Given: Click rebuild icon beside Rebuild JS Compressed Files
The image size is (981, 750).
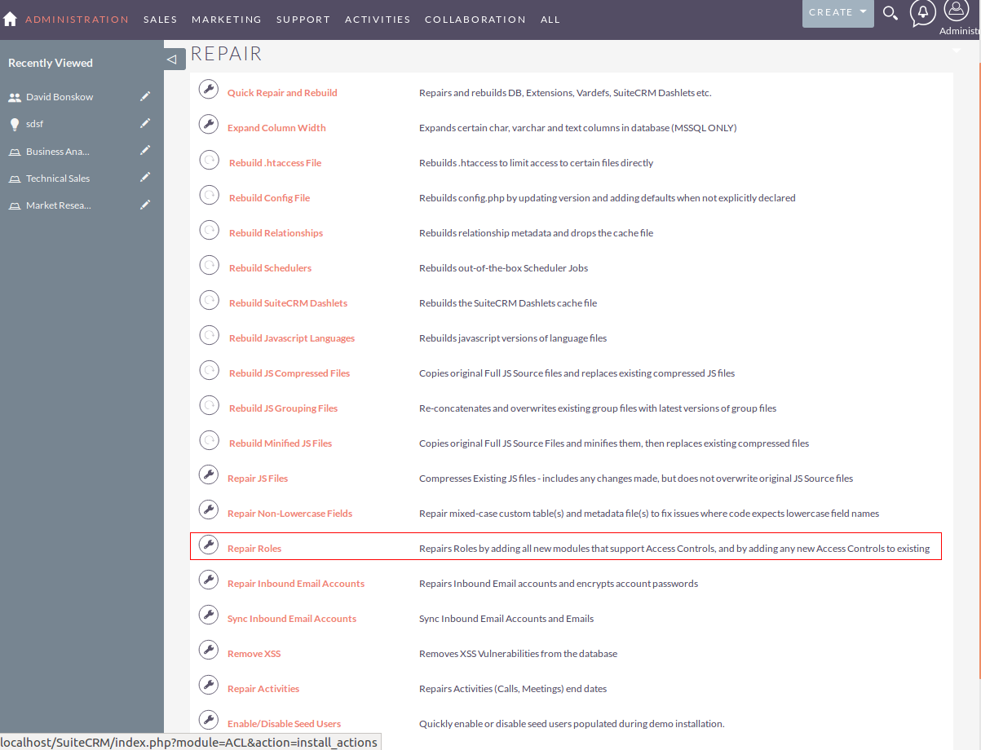Looking at the screenshot, I should (x=209, y=370).
